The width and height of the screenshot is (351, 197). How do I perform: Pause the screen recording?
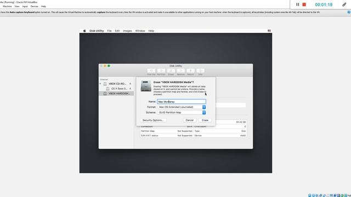point(297,4)
